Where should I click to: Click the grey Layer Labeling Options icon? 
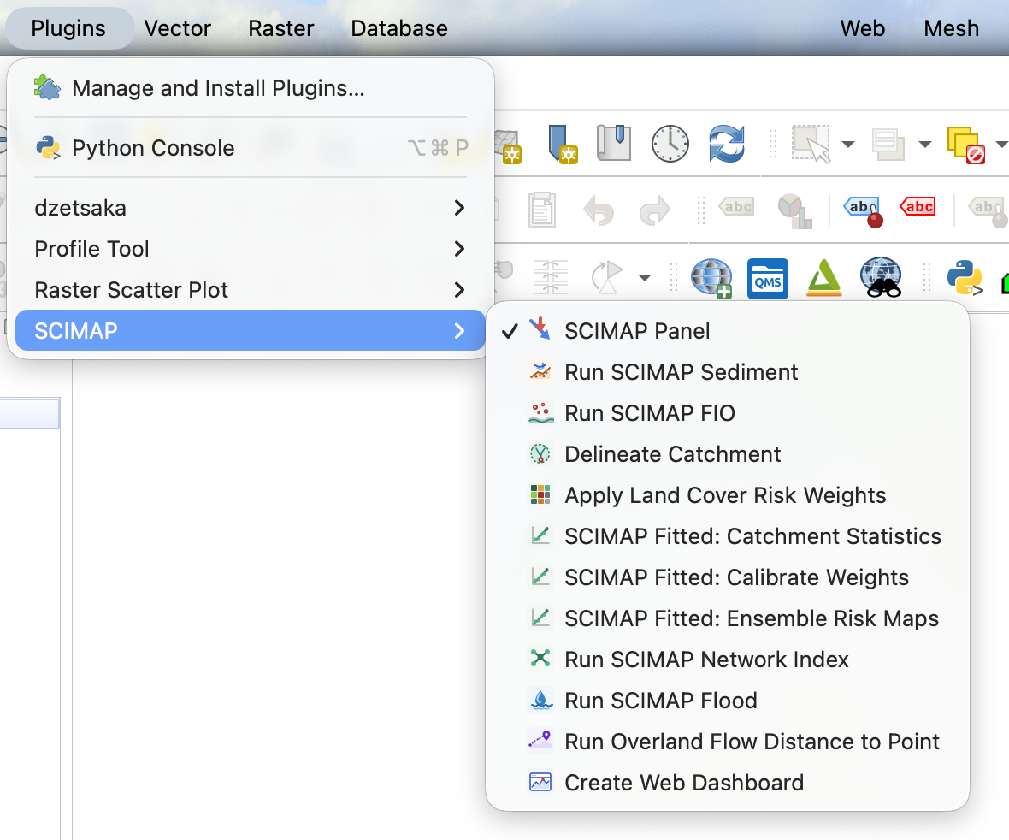(736, 207)
